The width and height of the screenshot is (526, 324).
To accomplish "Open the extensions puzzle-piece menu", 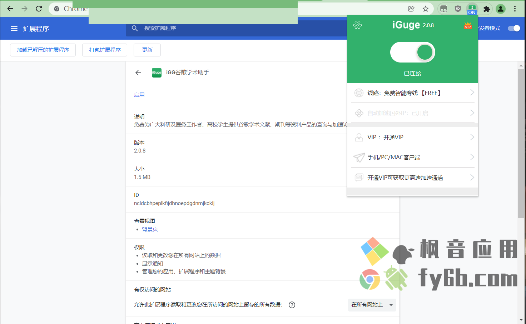I will [x=486, y=9].
